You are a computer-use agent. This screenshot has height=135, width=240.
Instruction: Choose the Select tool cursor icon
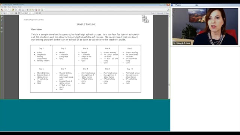tap(16, 13)
